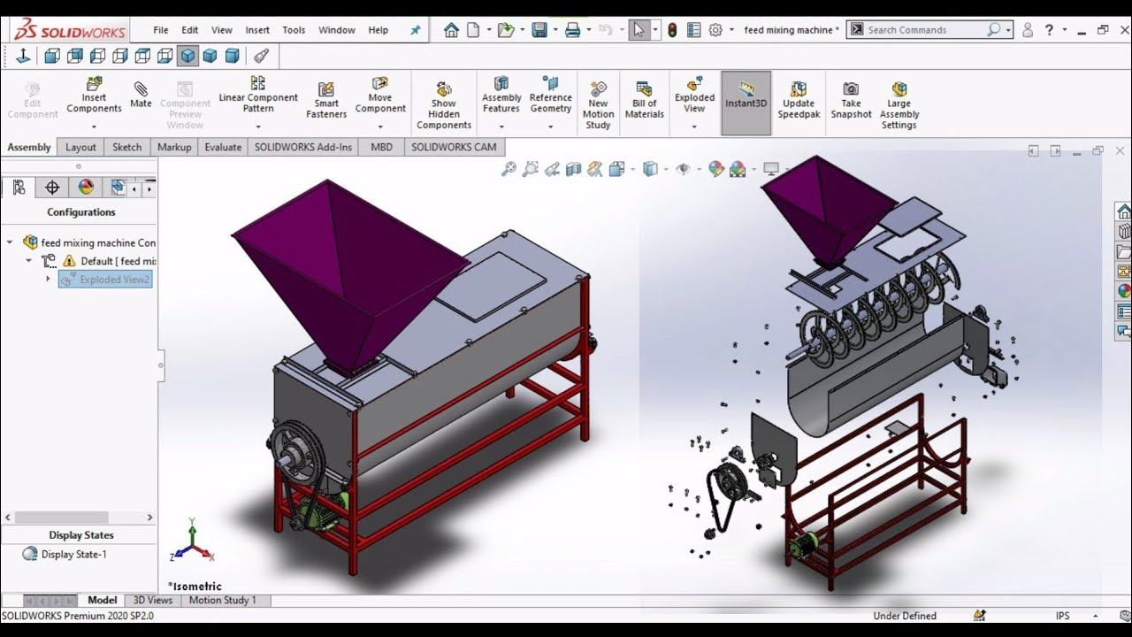Image resolution: width=1132 pixels, height=637 pixels.
Task: Open the Reference Geometry dropdown arrow
Action: (550, 127)
